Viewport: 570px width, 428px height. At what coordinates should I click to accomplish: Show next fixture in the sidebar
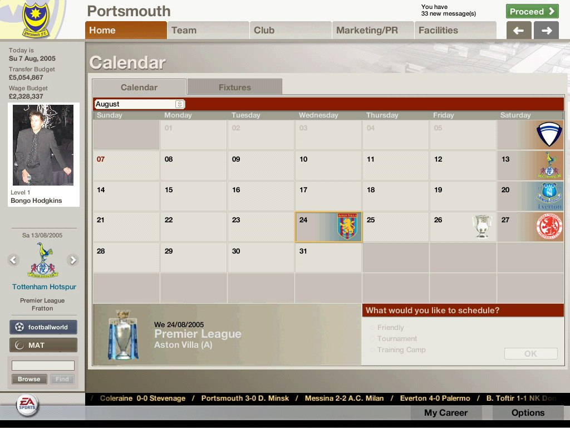point(72,260)
